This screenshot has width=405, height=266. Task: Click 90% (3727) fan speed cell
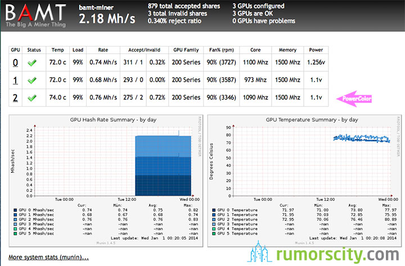pos(222,62)
